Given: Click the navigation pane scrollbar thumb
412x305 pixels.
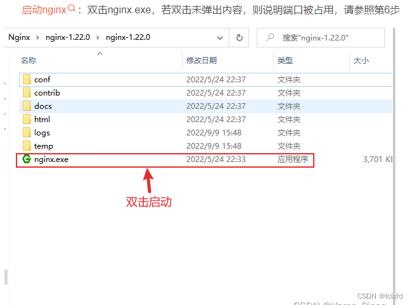Looking at the screenshot, I should [x=6, y=277].
